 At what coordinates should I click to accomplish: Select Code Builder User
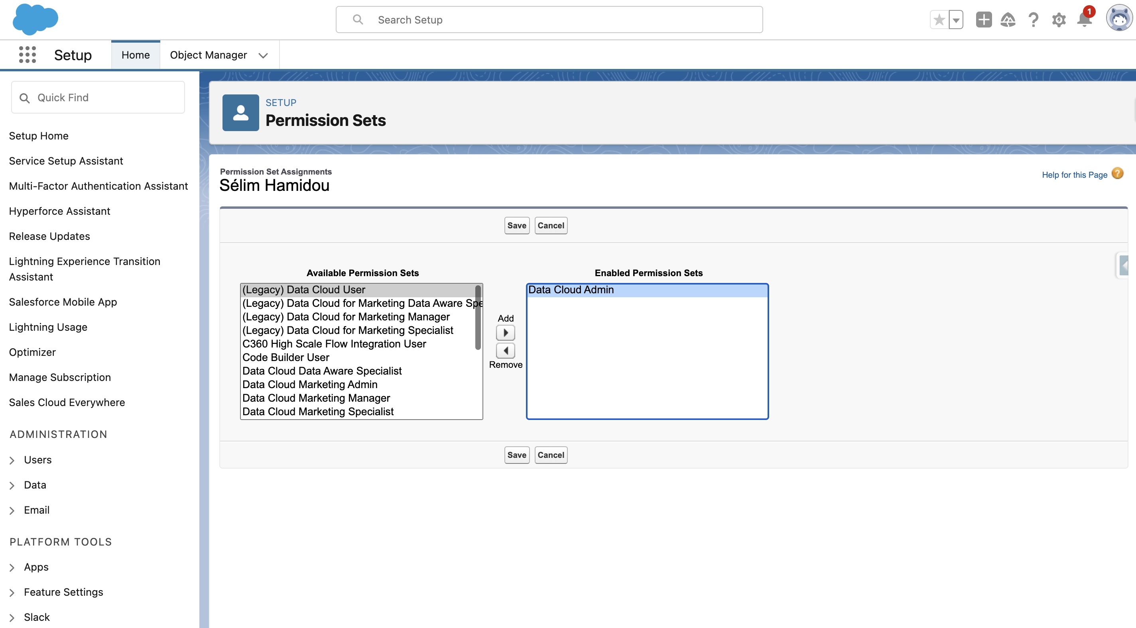(x=358, y=357)
